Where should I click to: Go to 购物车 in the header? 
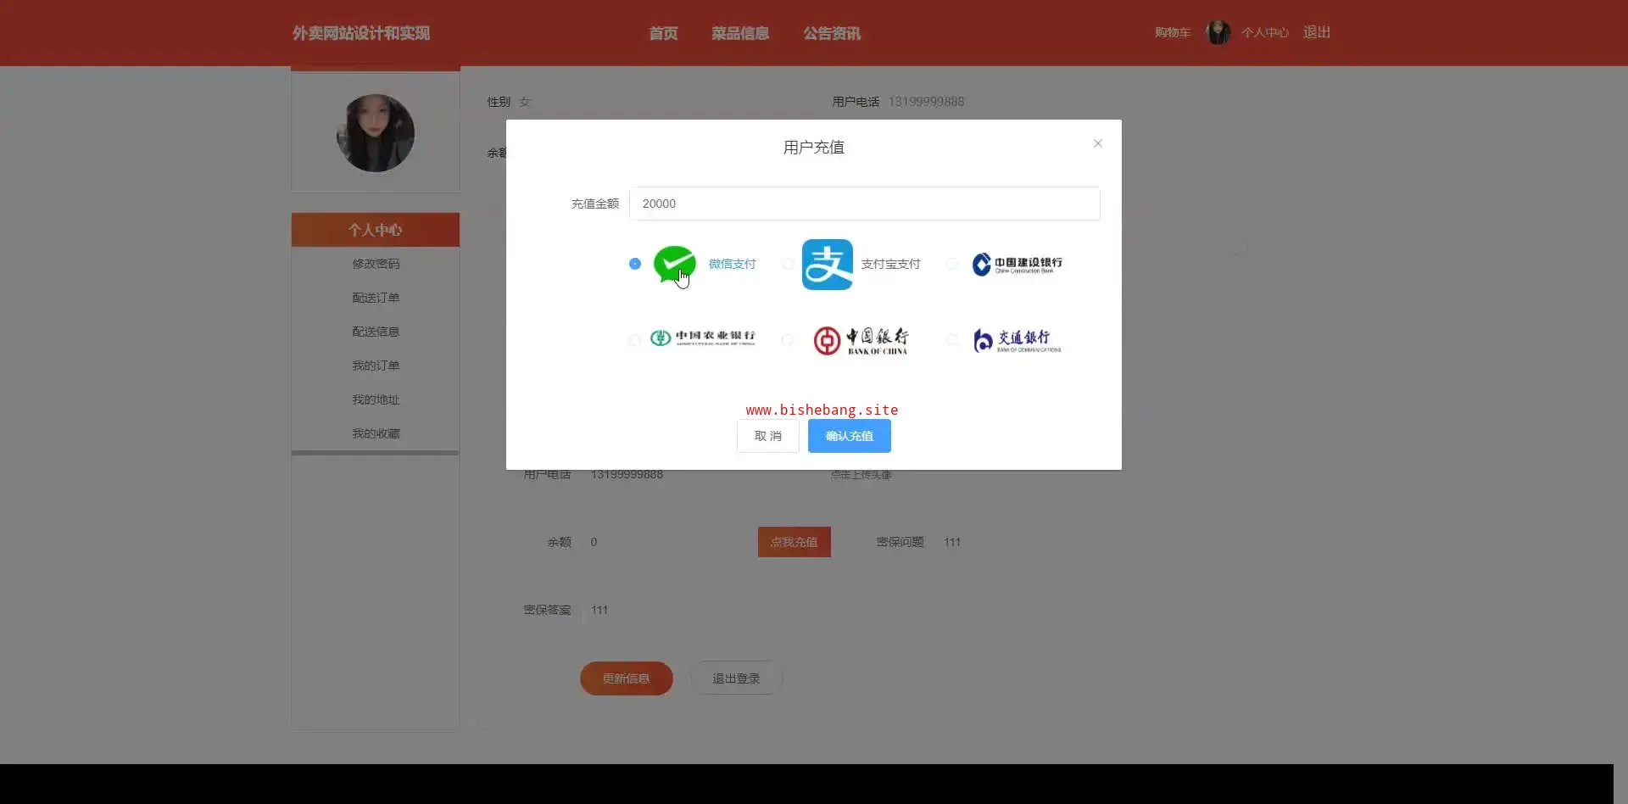point(1173,32)
